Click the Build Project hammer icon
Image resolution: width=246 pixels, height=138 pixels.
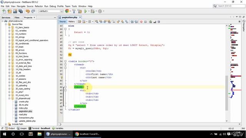pyautogui.click(x=74, y=11)
